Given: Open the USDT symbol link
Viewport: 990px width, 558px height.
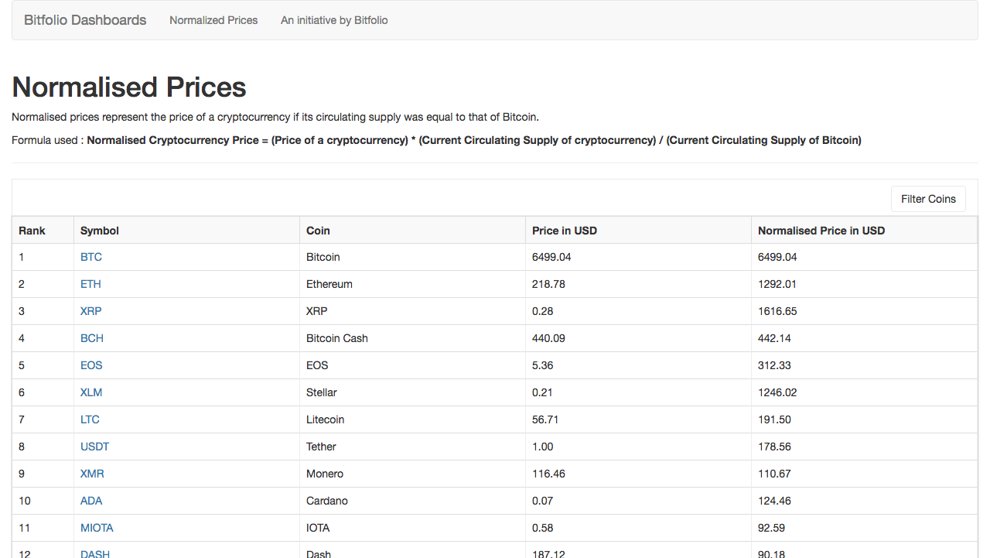Looking at the screenshot, I should pos(95,447).
